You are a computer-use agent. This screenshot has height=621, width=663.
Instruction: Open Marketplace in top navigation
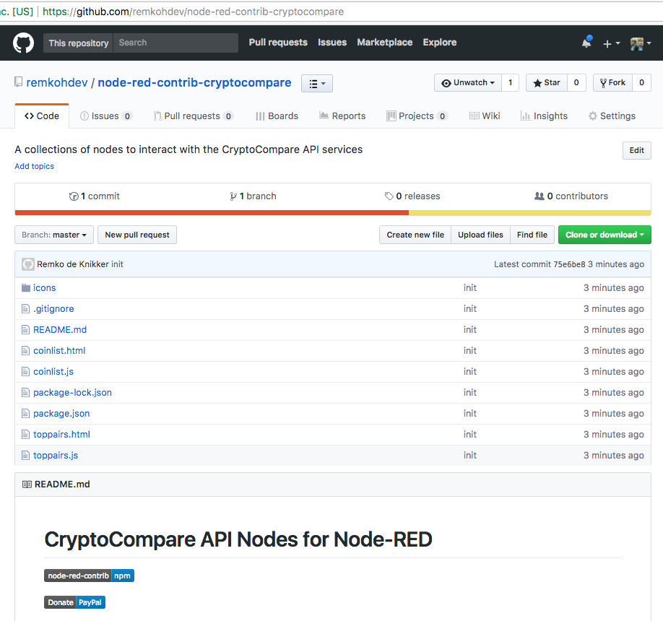[385, 43]
